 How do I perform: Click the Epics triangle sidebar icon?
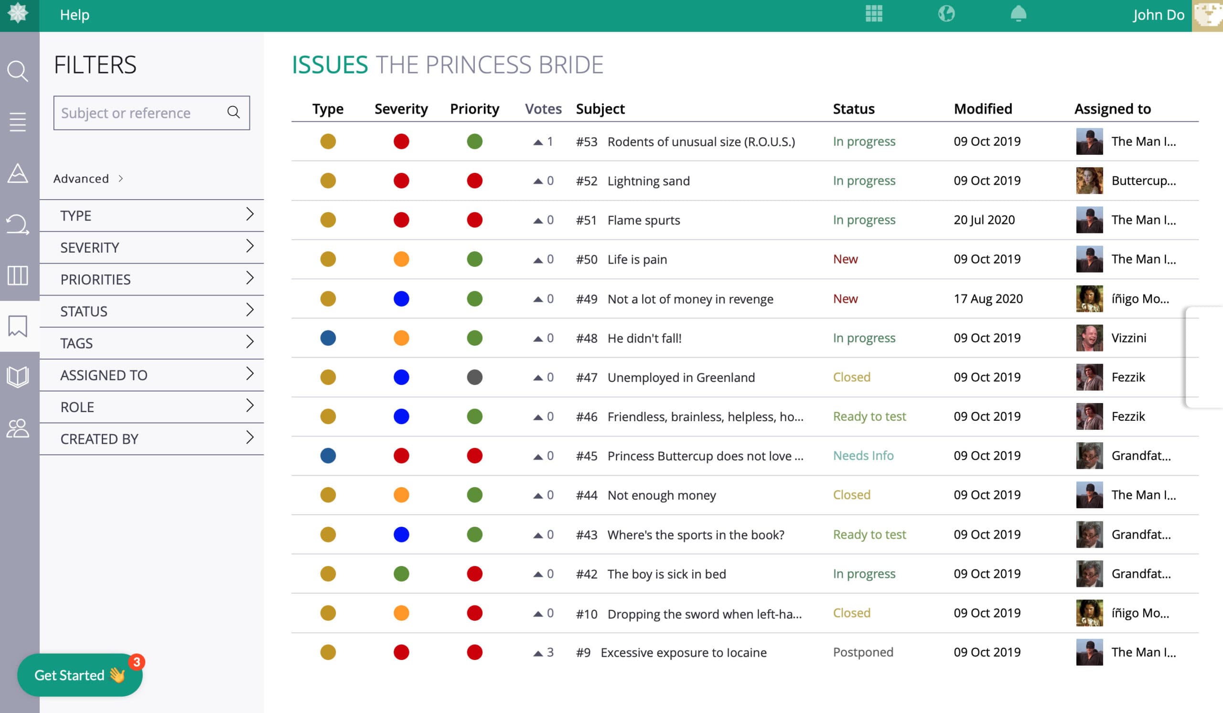pyautogui.click(x=18, y=173)
